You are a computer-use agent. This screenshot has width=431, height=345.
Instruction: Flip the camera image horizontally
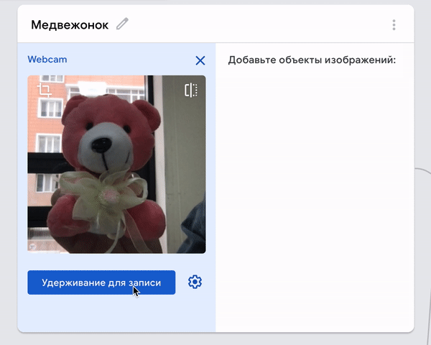point(191,90)
